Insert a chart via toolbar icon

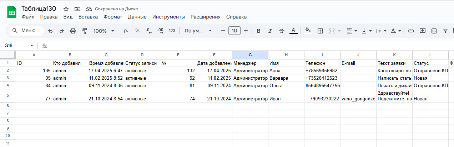(434, 31)
